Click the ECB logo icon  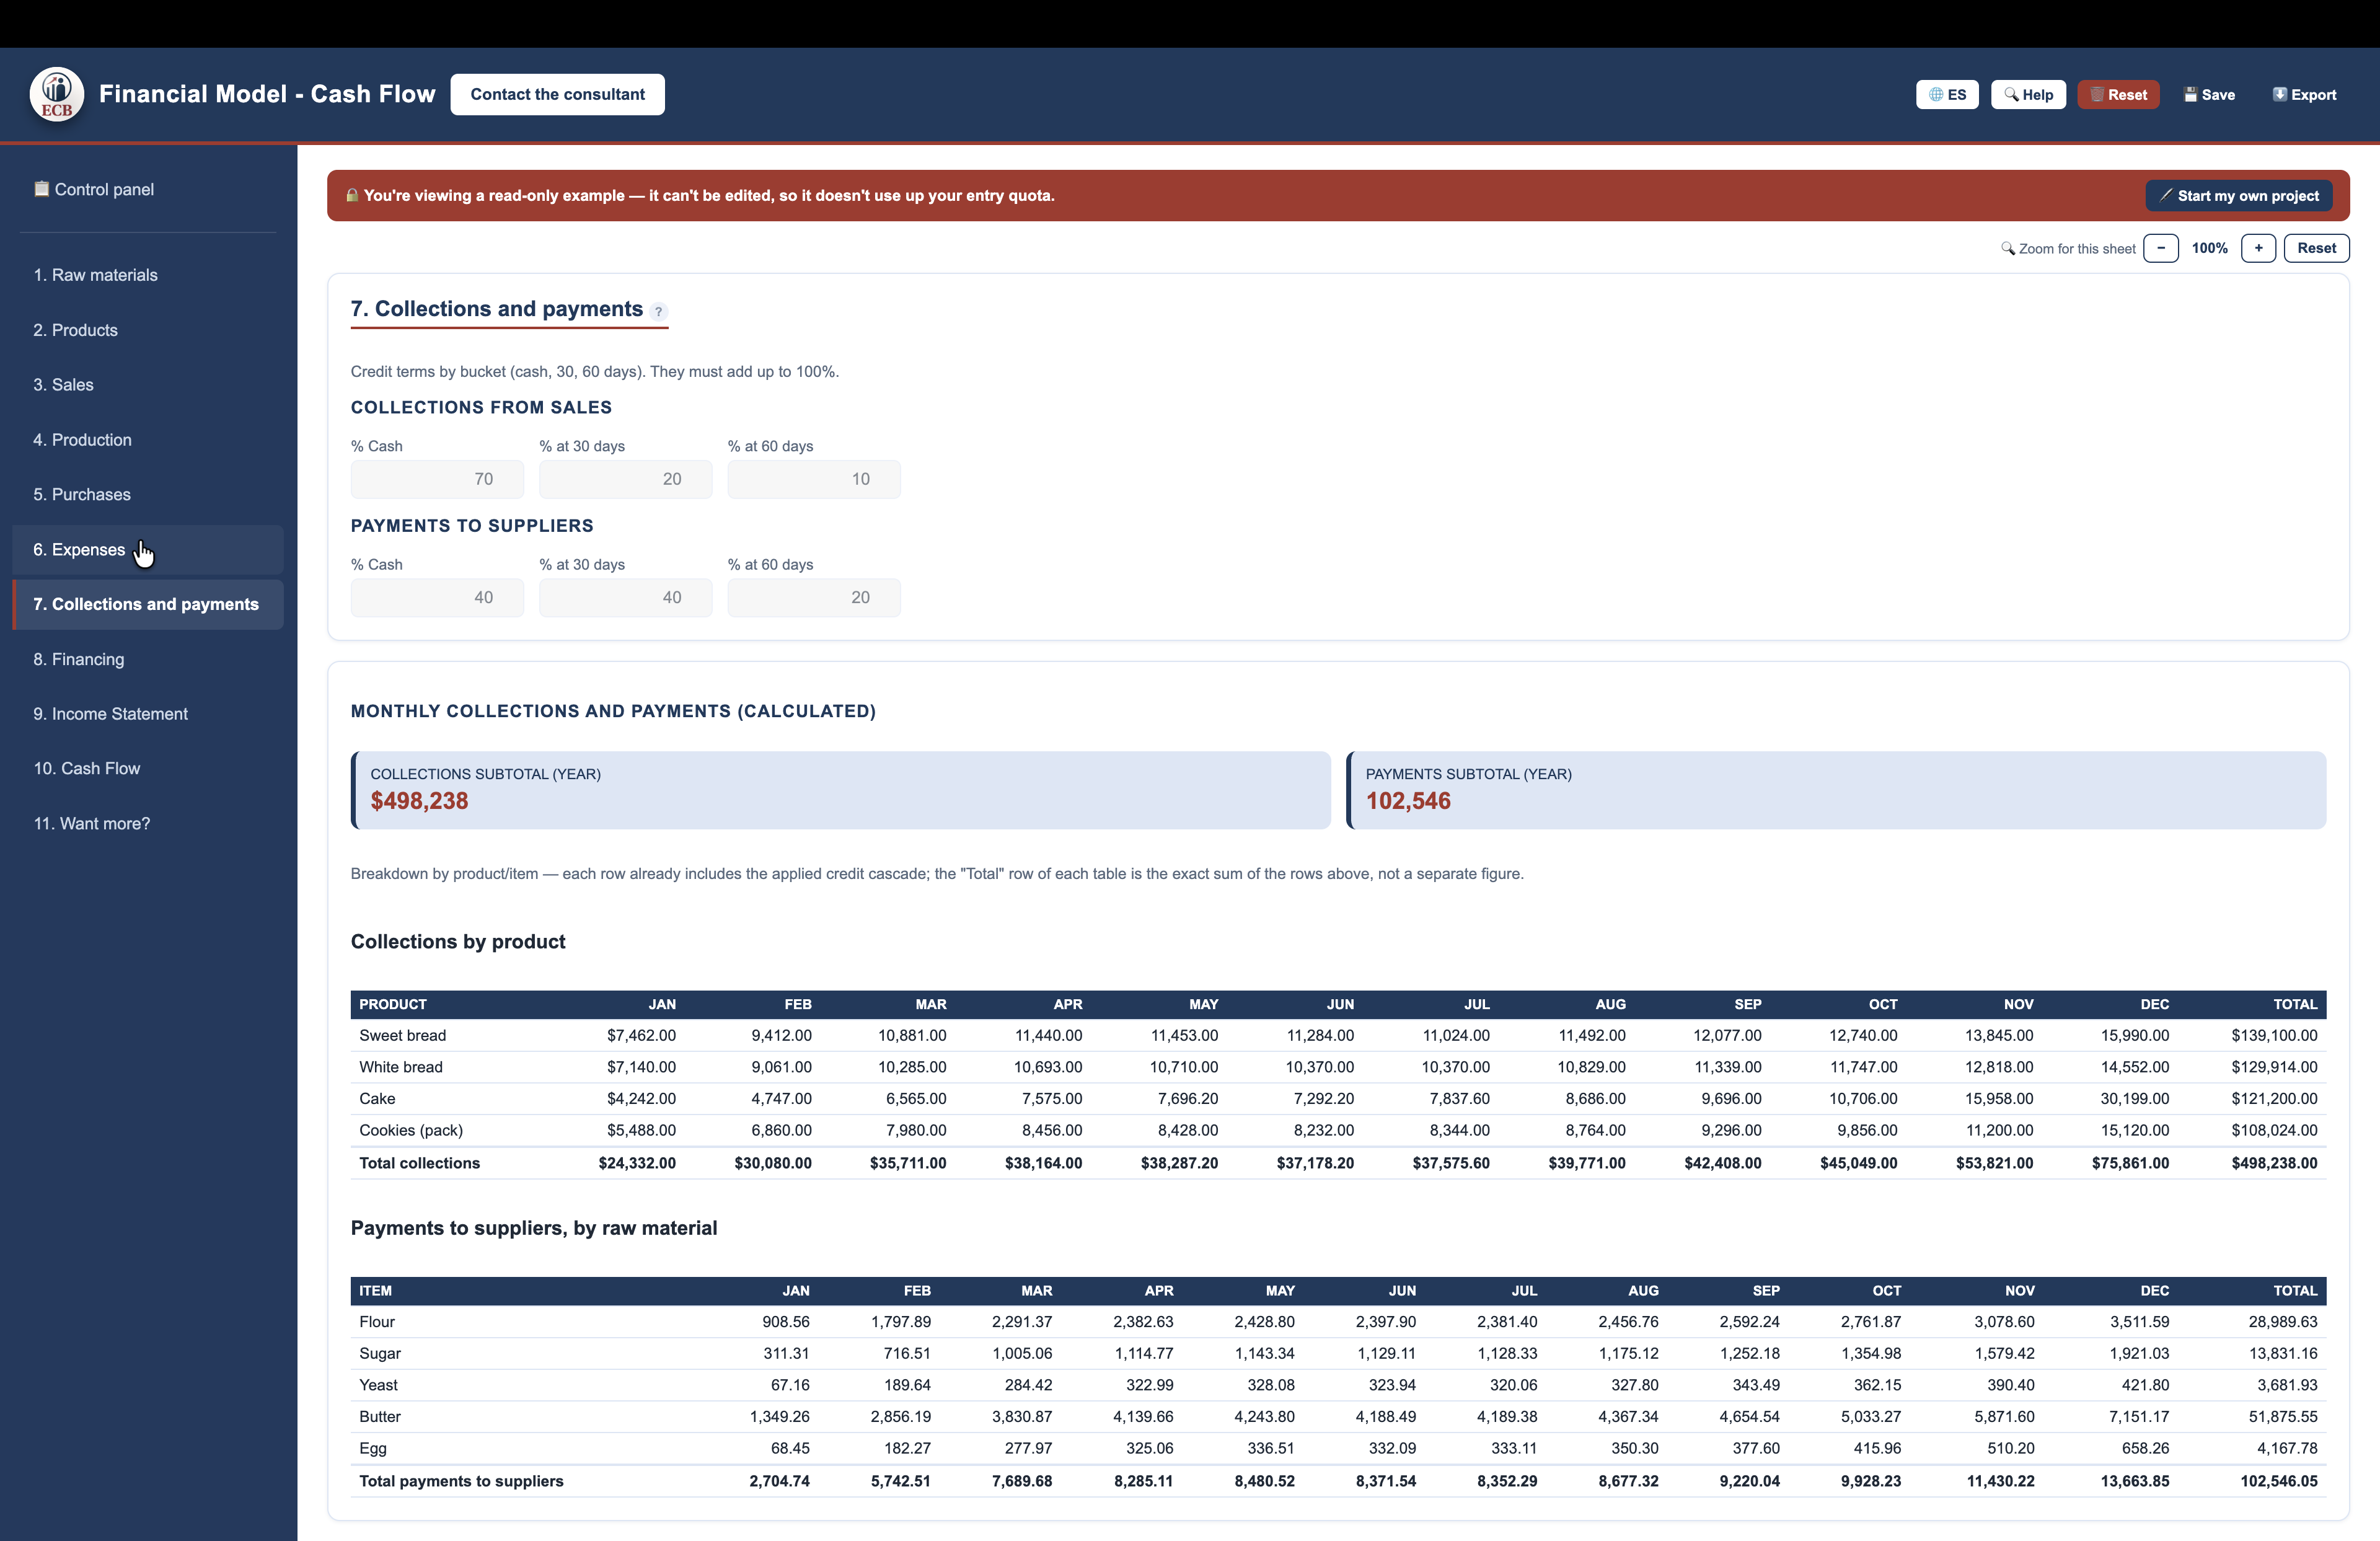[x=57, y=95]
